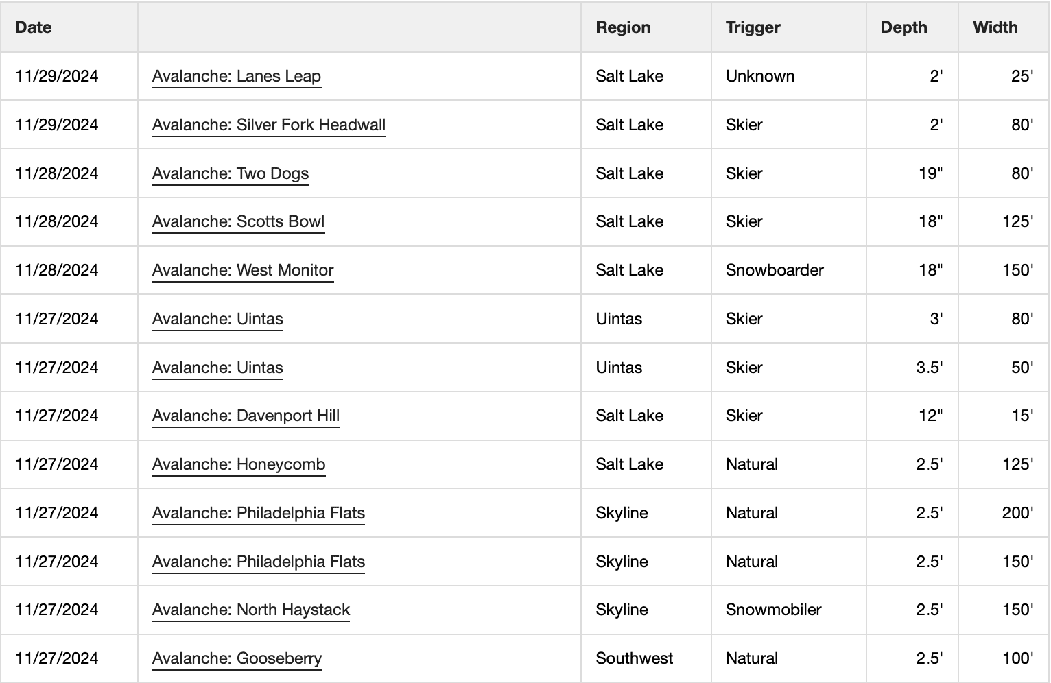Open the Uintas avalanche with 3.5' depth
Screen dimensions: 1051x683
[x=217, y=368]
